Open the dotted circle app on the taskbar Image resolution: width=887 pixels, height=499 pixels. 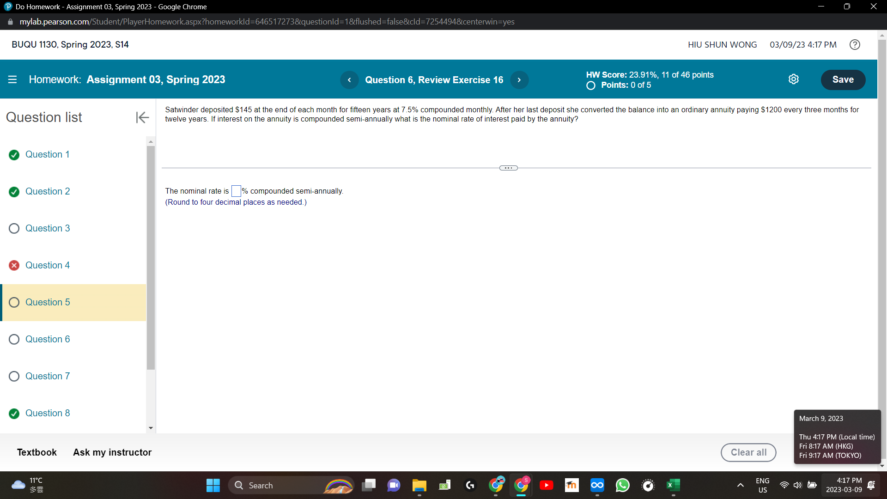[x=648, y=485]
